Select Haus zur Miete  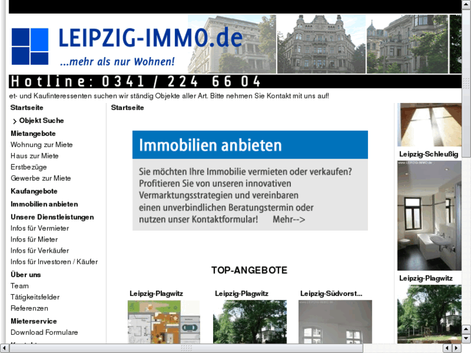coord(34,155)
